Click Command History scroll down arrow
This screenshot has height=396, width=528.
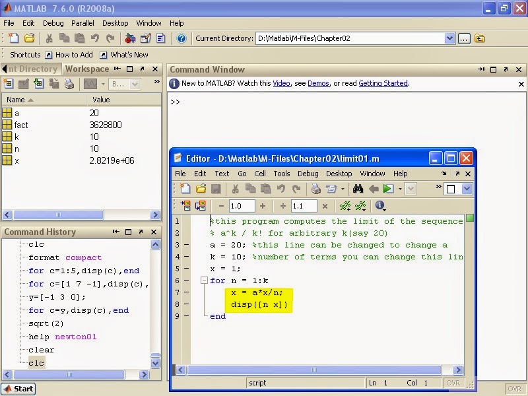click(155, 363)
